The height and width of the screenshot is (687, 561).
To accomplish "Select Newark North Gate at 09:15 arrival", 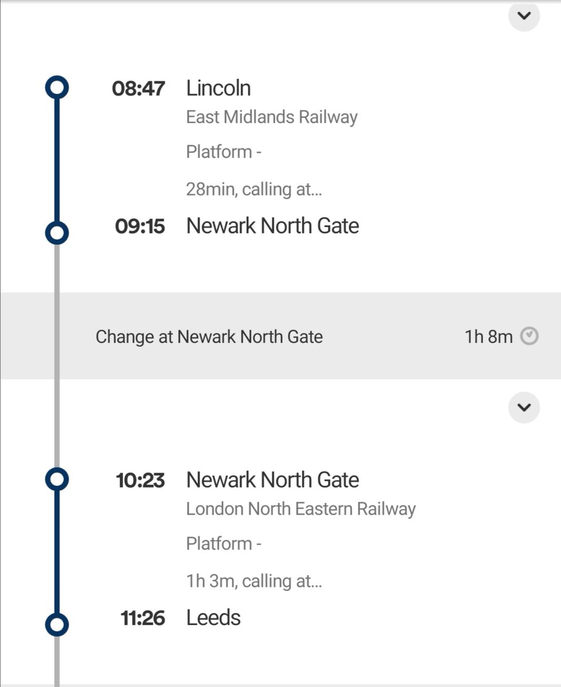I will 272,226.
